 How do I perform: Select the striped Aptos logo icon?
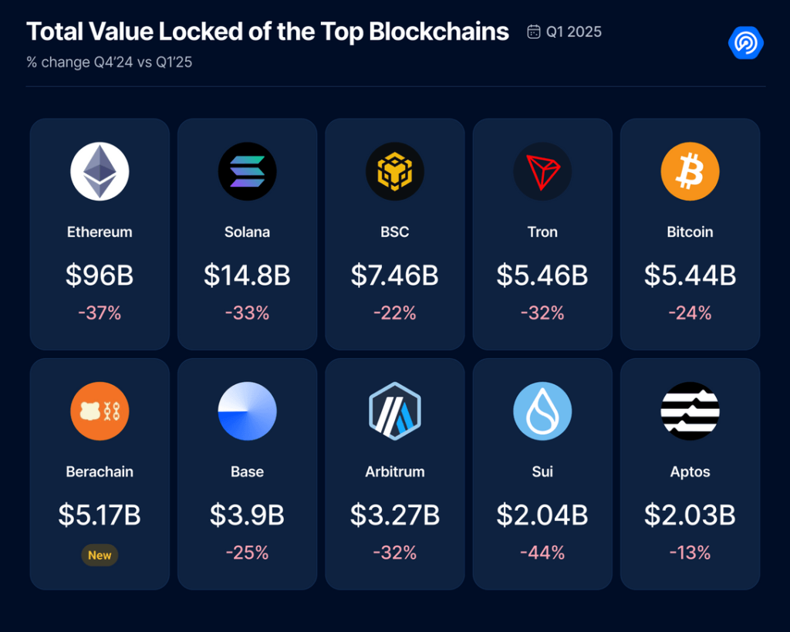[x=690, y=411]
